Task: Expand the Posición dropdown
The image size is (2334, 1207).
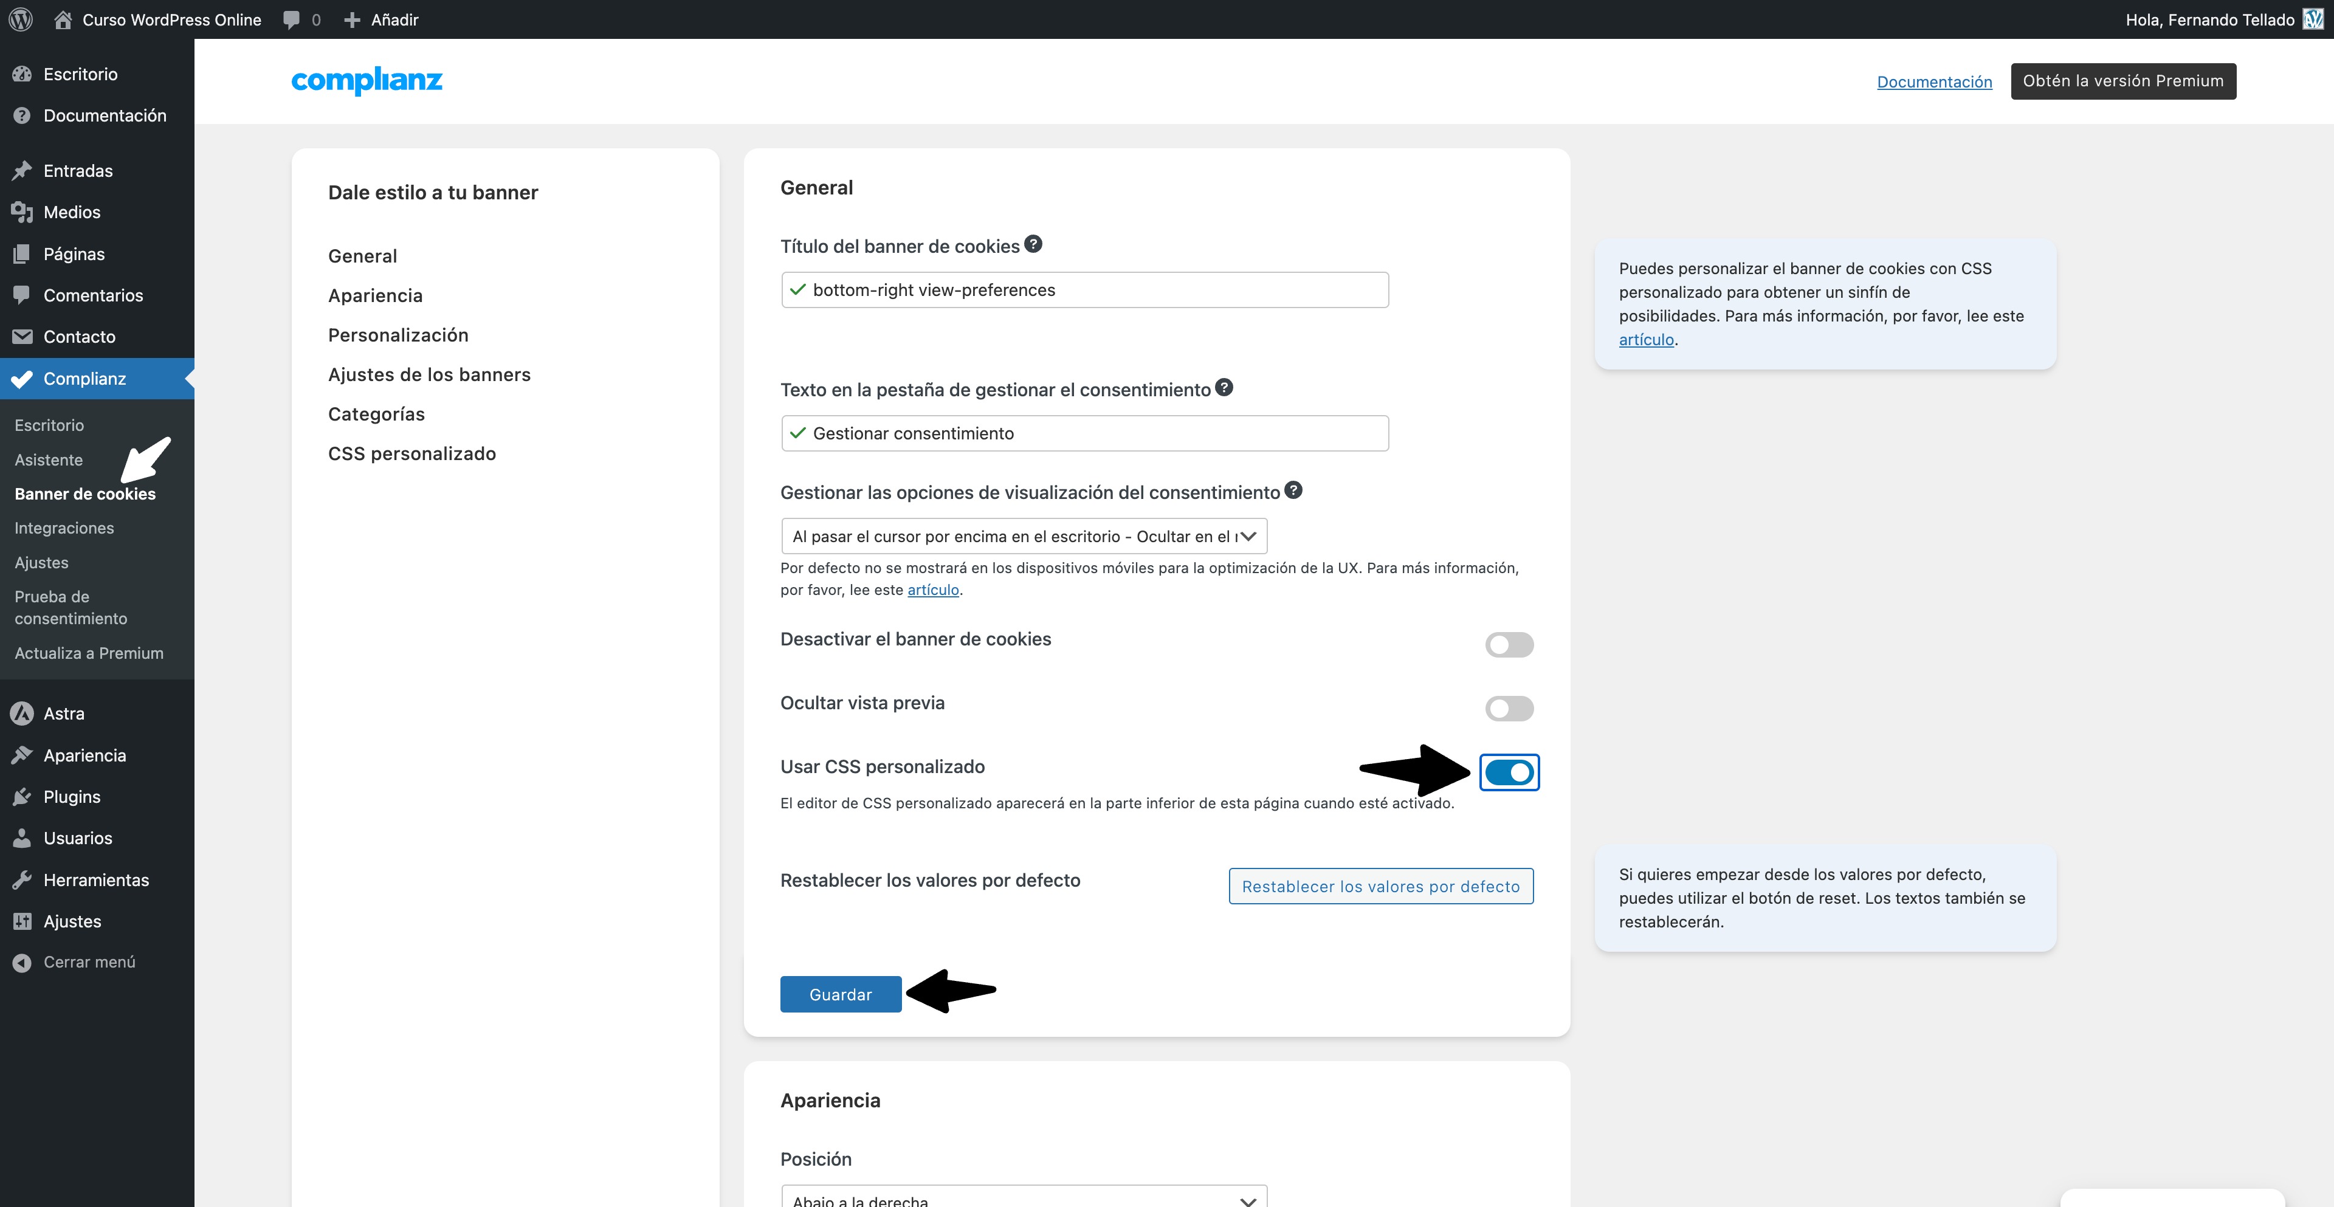Action: click(x=1023, y=1198)
